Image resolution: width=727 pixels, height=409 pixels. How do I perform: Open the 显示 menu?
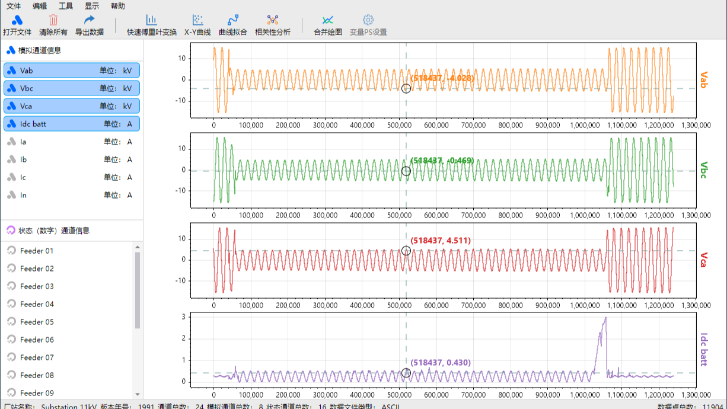click(92, 6)
